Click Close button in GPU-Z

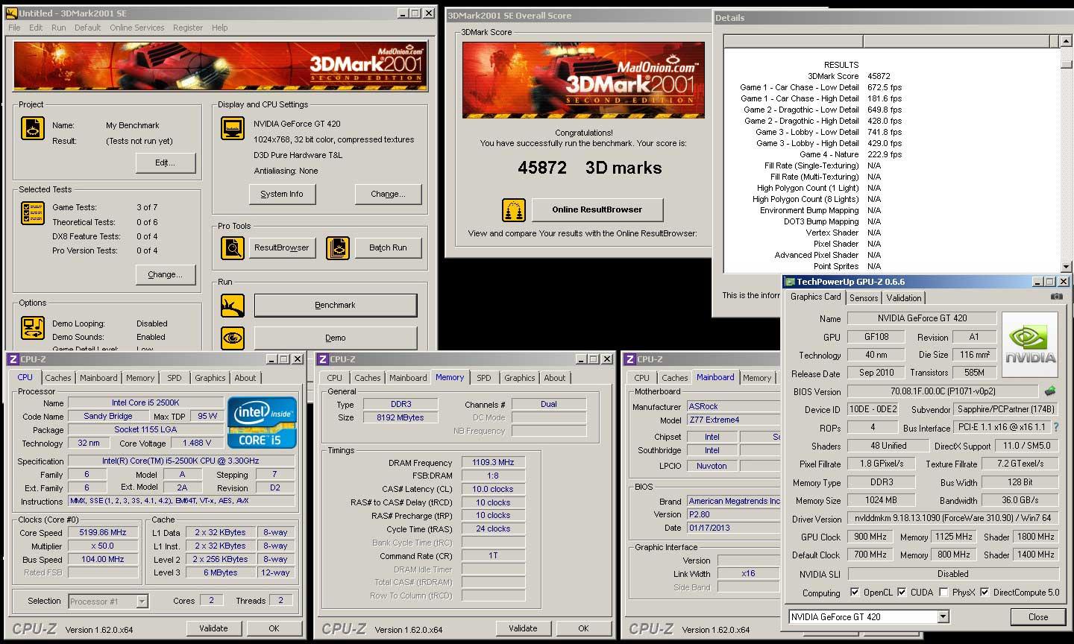point(1038,616)
